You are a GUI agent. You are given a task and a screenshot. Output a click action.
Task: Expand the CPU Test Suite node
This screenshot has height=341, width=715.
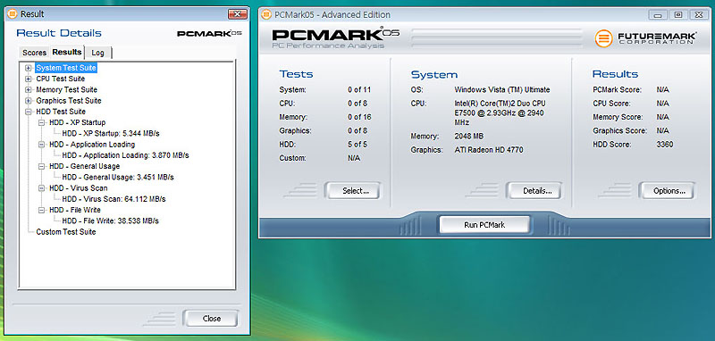29,79
